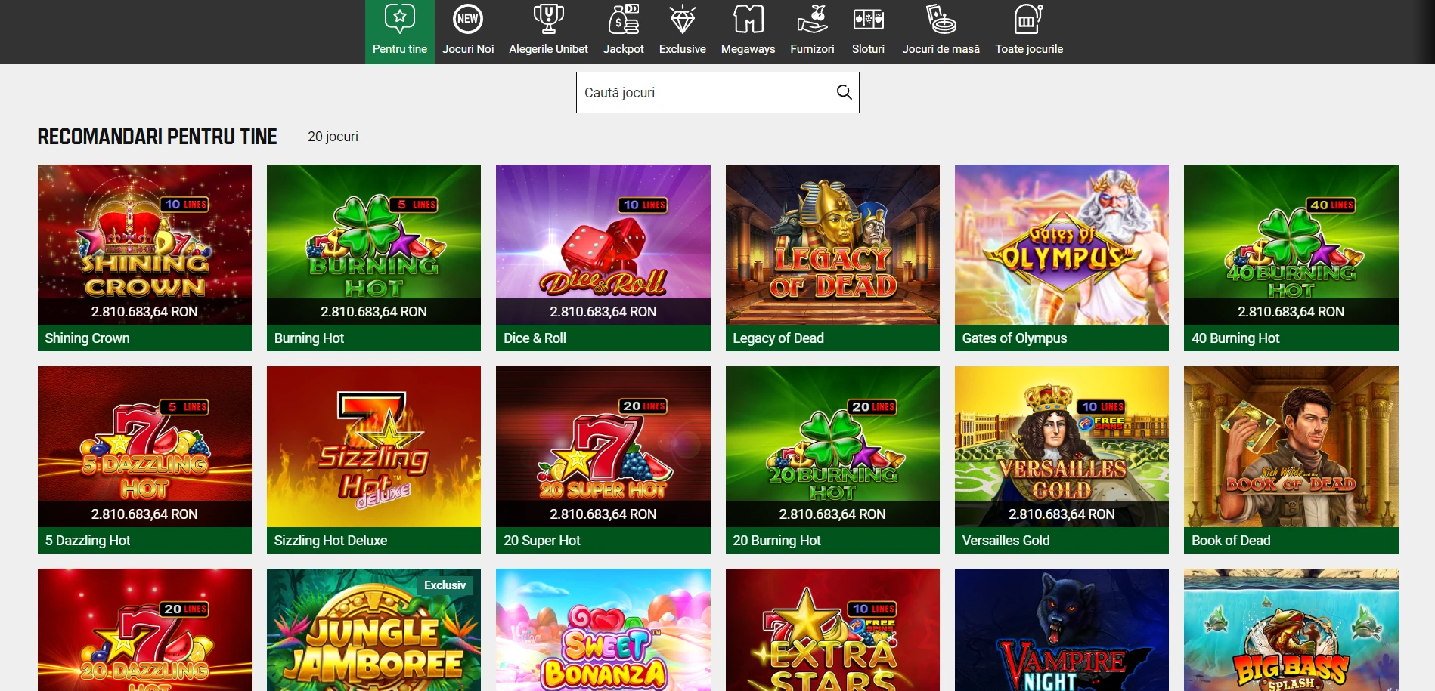The height and width of the screenshot is (691, 1435).
Task: Click the money bag Jackpot icon
Action: tap(624, 19)
